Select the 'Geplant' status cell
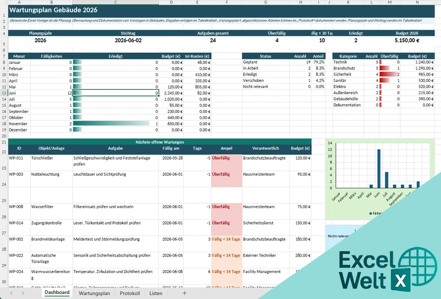The height and width of the screenshot is (299, 441). tap(266, 62)
